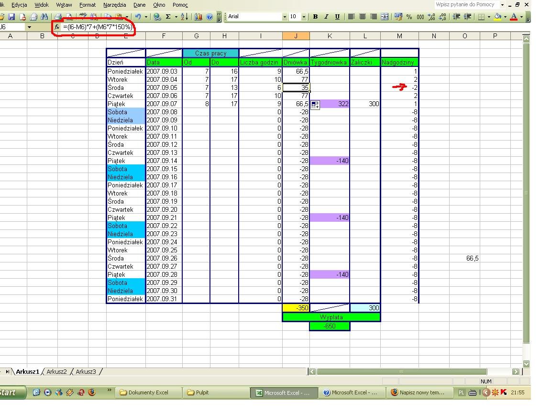Open the Narzędzia menu
This screenshot has height=413, width=551.
tap(115, 5)
